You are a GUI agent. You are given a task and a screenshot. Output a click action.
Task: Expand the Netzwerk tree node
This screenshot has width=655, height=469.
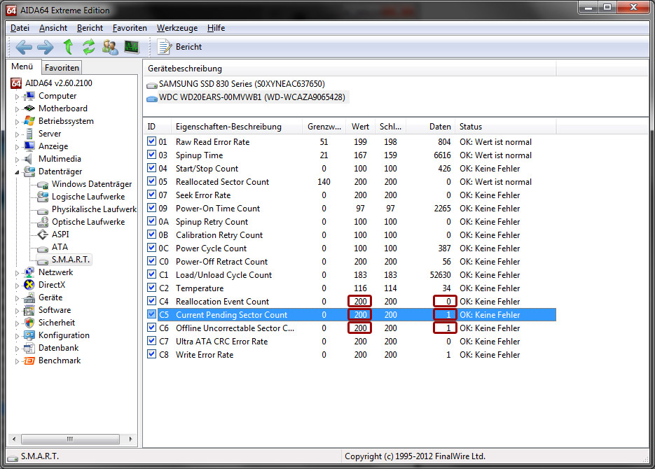(x=17, y=273)
